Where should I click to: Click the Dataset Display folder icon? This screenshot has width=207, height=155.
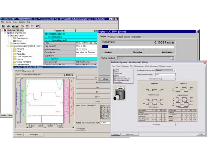(x=11, y=43)
